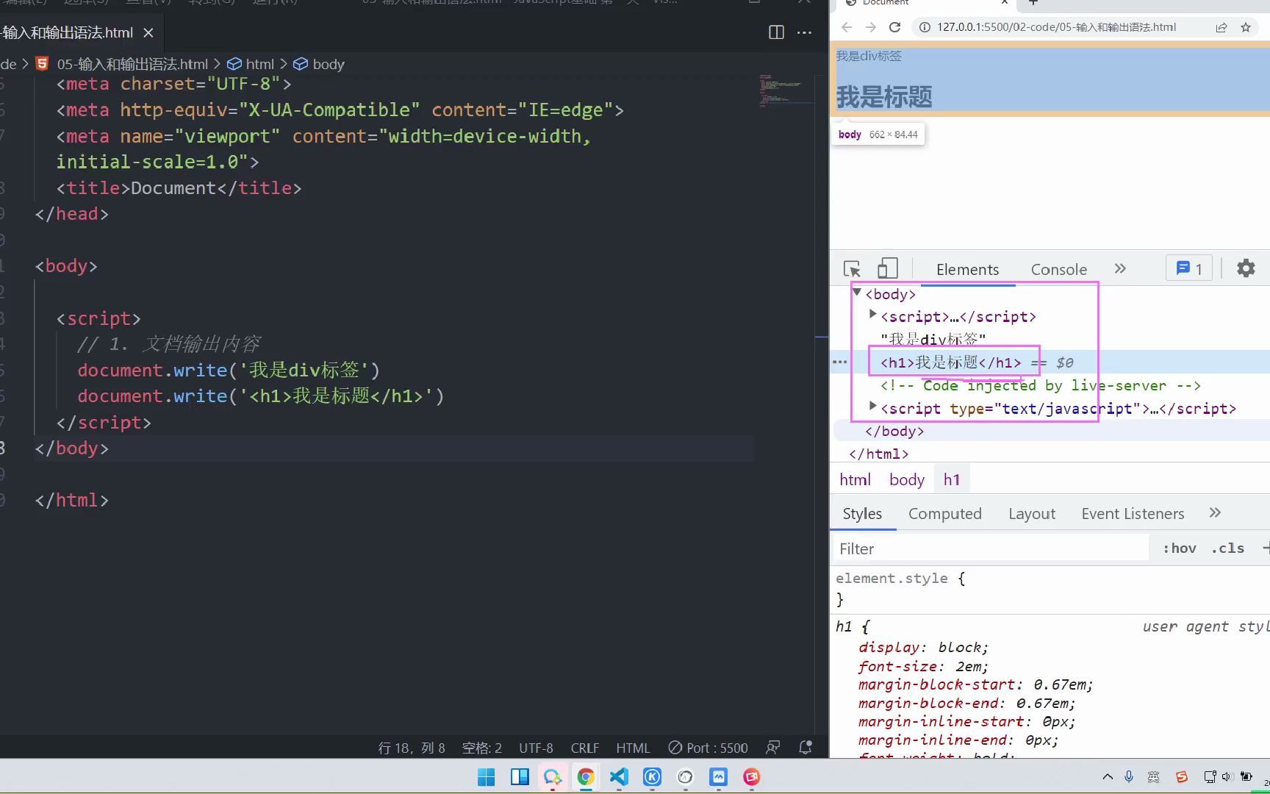Collapse the body node in the Elements tree
Viewport: 1270px width, 794px height.
tap(857, 293)
